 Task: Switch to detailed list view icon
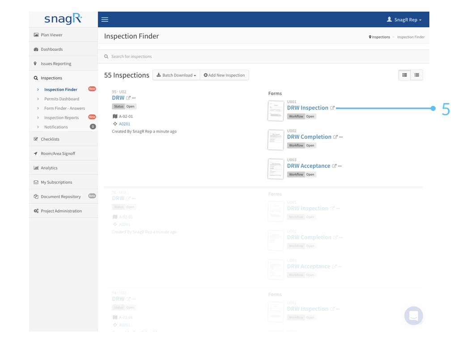pos(404,75)
